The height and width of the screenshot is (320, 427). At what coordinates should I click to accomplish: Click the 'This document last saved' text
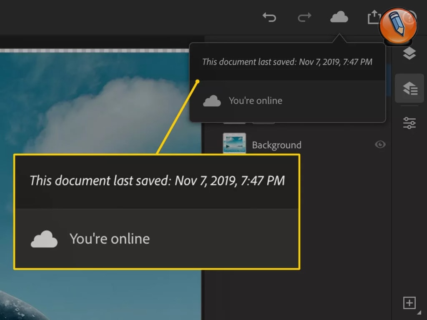[287, 62]
